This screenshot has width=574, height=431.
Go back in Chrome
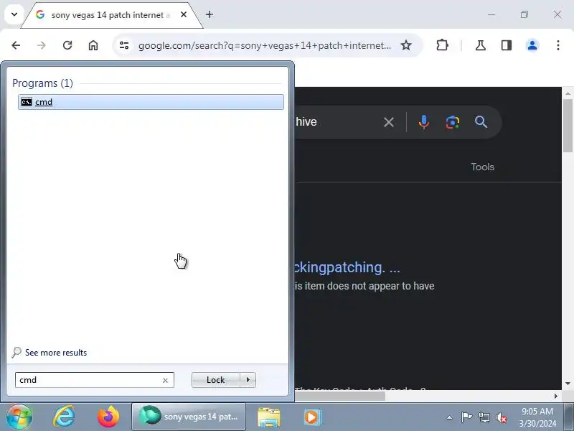16,45
